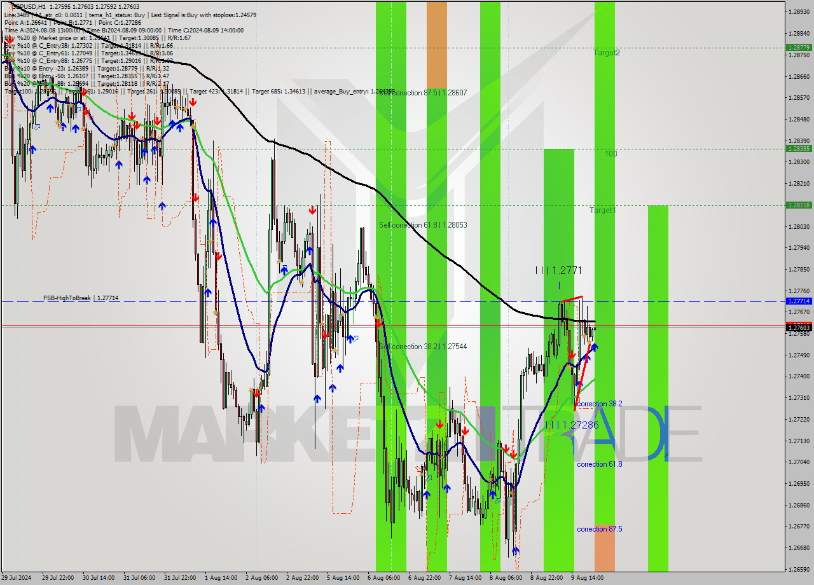Click the '6 Aug 22:00' time axis label
Screen dimensions: 814x585
point(424,578)
